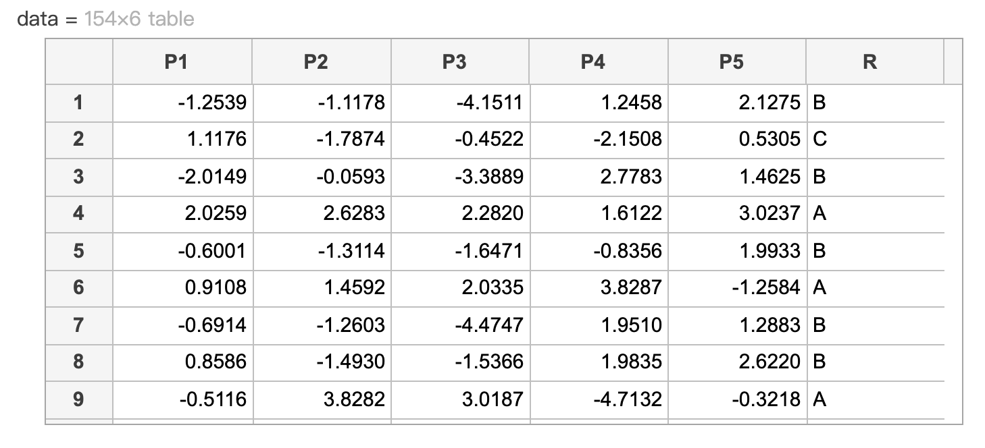Select row number 1 header
This screenshot has height=448, width=985.
click(79, 103)
